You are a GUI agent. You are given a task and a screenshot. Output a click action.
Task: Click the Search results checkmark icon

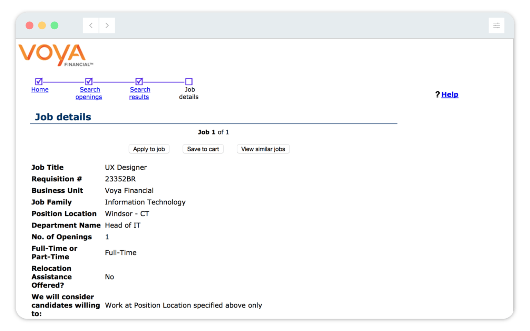[x=139, y=81]
